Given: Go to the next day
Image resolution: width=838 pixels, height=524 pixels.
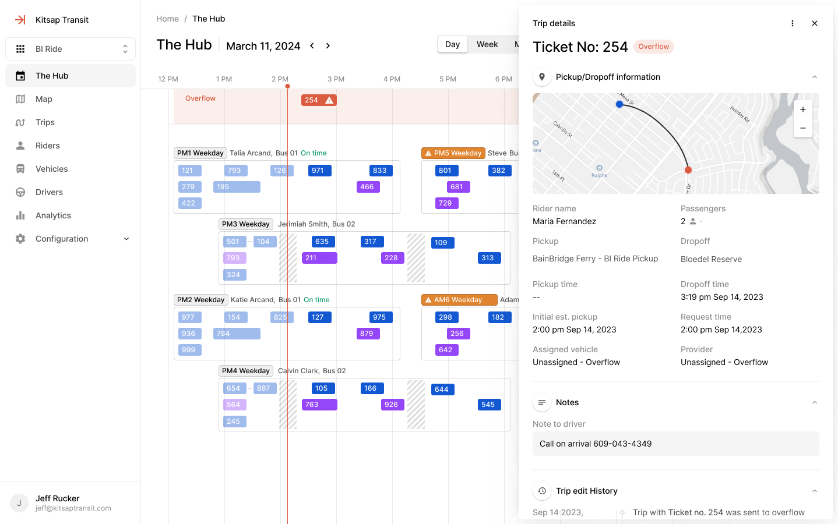Looking at the screenshot, I should 328,46.
